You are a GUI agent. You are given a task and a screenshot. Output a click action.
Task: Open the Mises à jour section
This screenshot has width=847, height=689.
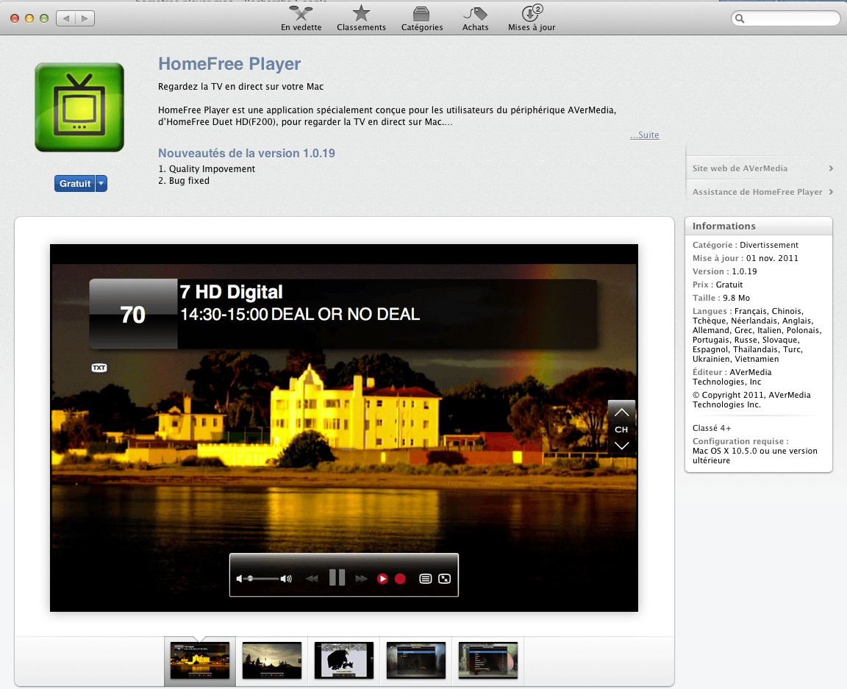click(532, 18)
